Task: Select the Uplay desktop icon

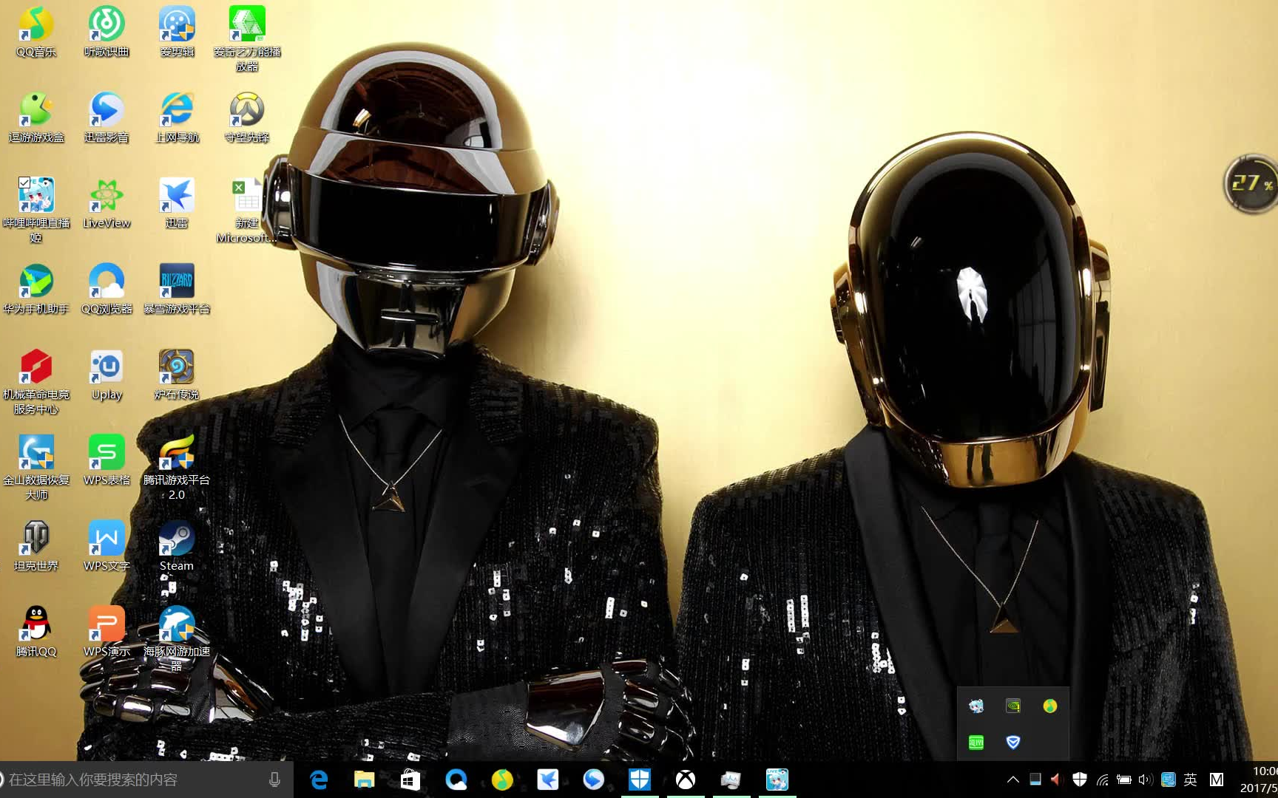Action: click(106, 375)
